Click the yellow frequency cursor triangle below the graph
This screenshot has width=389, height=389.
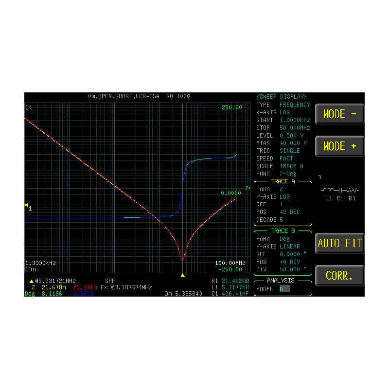click(x=182, y=275)
